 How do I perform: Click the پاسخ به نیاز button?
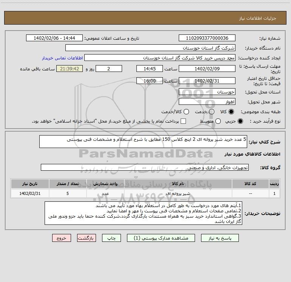point(220,238)
